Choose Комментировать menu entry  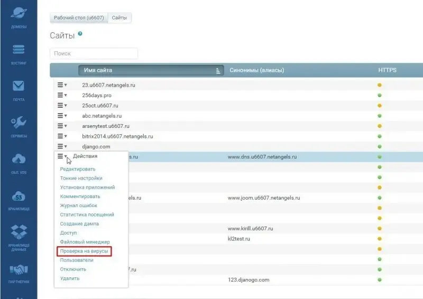coord(80,197)
